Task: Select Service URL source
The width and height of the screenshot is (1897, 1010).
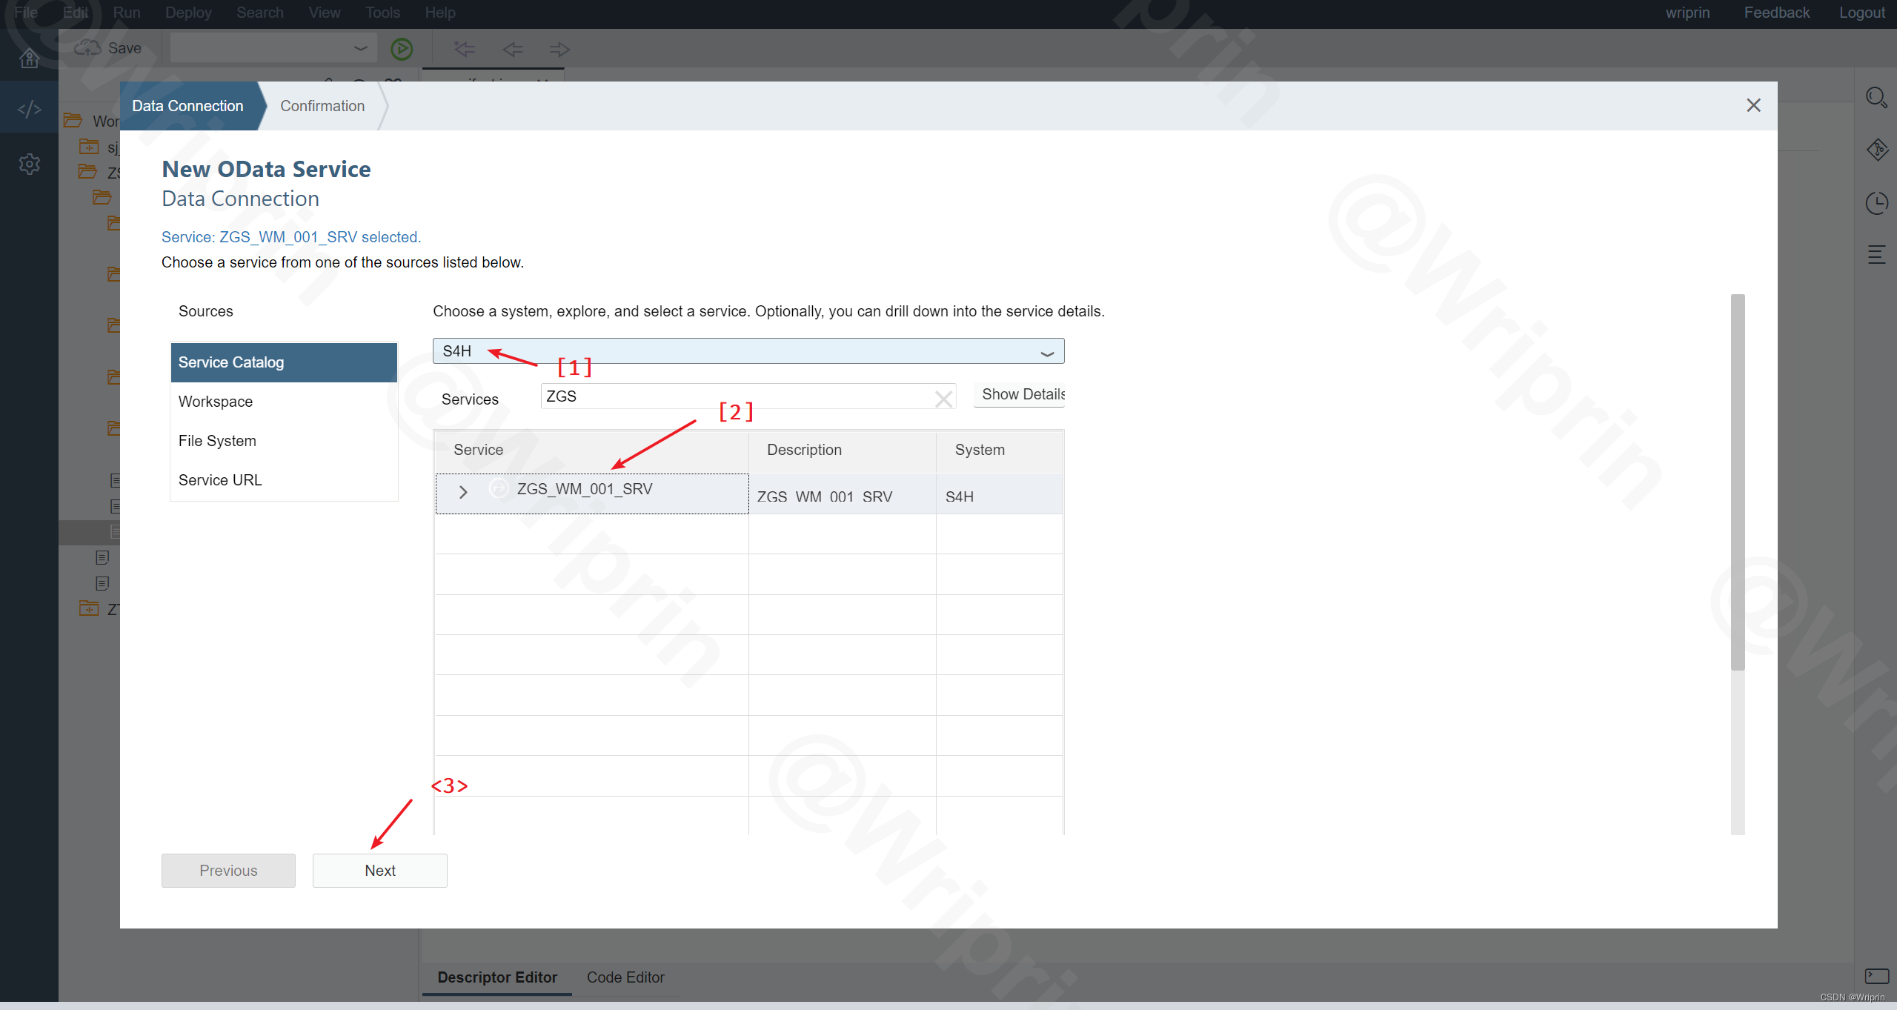Action: tap(284, 480)
